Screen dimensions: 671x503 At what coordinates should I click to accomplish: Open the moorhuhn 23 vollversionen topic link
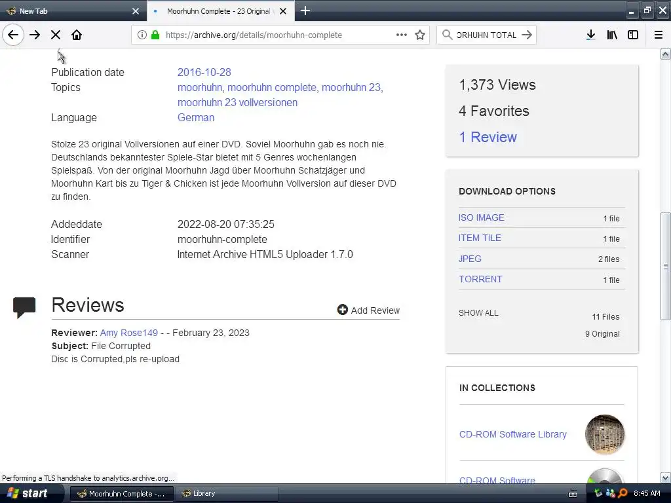click(x=237, y=103)
